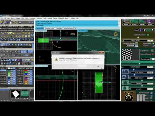Open the Perspective viewport title menu
The image size is (155, 116).
click(x=83, y=31)
